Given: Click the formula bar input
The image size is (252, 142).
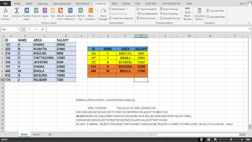Looking at the screenshot, I should click(147, 29).
